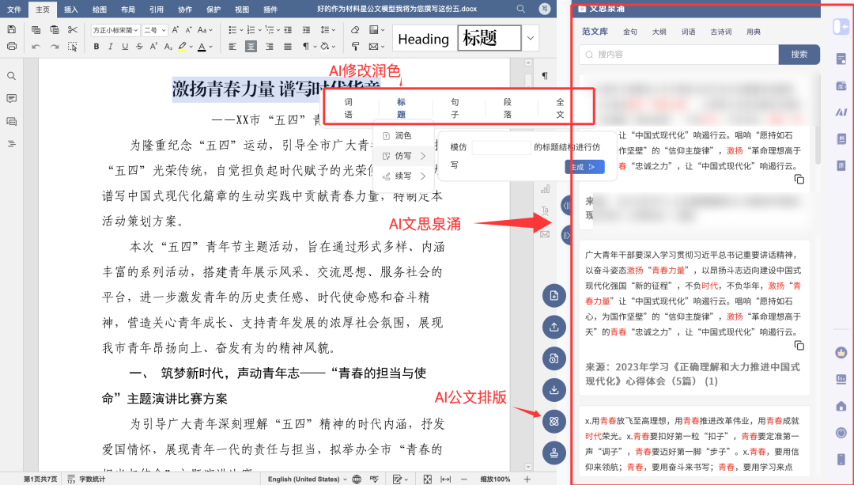
Task: Open the language selector English (United States)
Action: (x=307, y=479)
